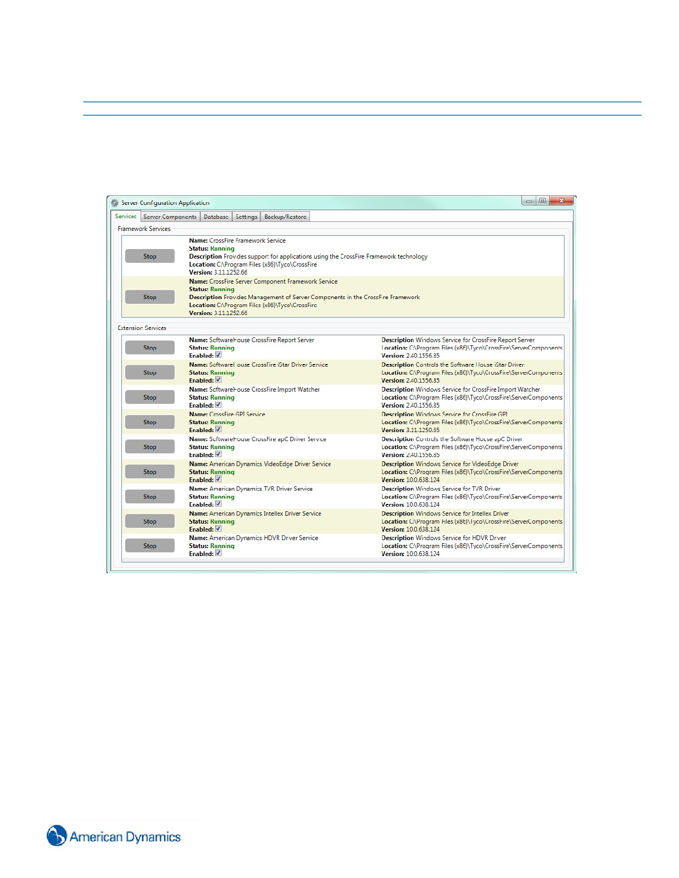
Task: Stop the Intellex Driver Service
Action: click(x=150, y=521)
